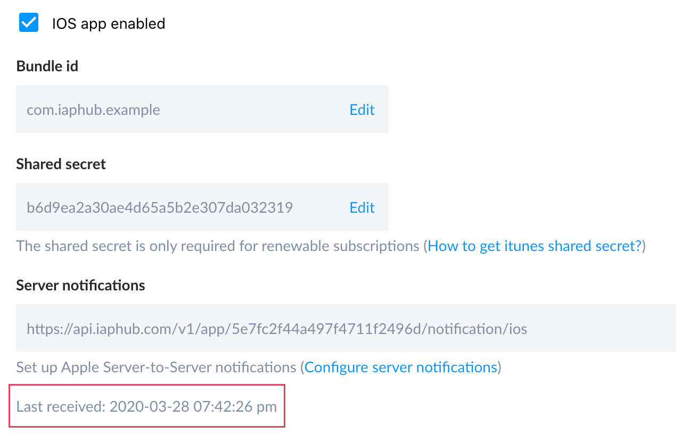Image resolution: width=690 pixels, height=434 pixels.
Task: Uncheck the IOS app enabled checkbox
Action: pyautogui.click(x=29, y=23)
